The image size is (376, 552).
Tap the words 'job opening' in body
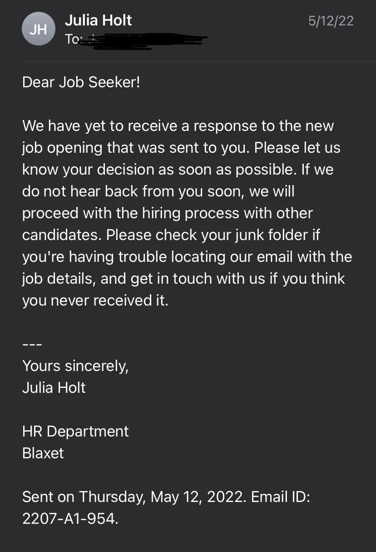click(x=62, y=148)
